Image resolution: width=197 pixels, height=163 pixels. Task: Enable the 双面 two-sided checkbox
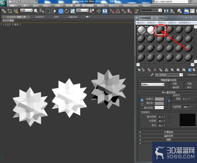(x=185, y=84)
